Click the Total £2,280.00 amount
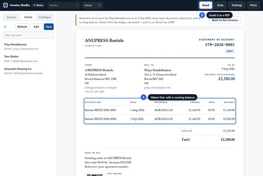This screenshot has height=176, width=263. click(228, 140)
